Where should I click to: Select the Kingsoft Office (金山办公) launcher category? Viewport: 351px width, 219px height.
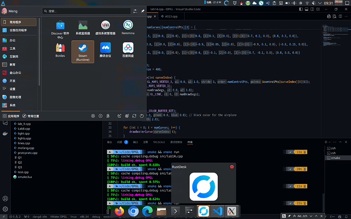pyautogui.click(x=19, y=73)
